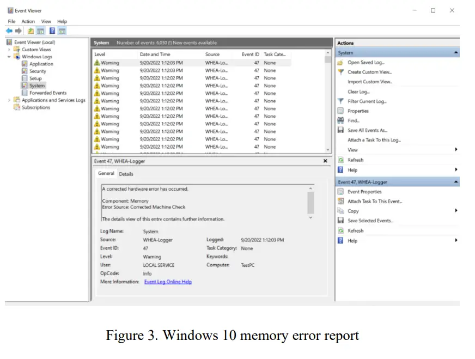This screenshot has height=359, width=475.
Task: Click the Find binoculars icon
Action: pyautogui.click(x=340, y=120)
